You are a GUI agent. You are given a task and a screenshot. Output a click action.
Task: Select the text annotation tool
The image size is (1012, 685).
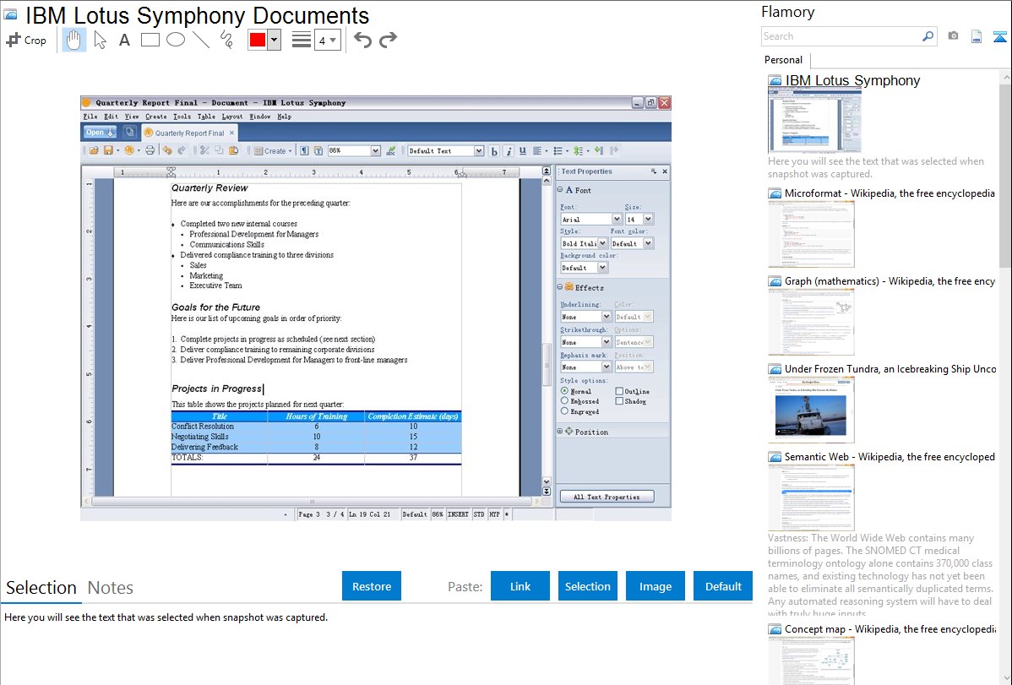point(124,40)
